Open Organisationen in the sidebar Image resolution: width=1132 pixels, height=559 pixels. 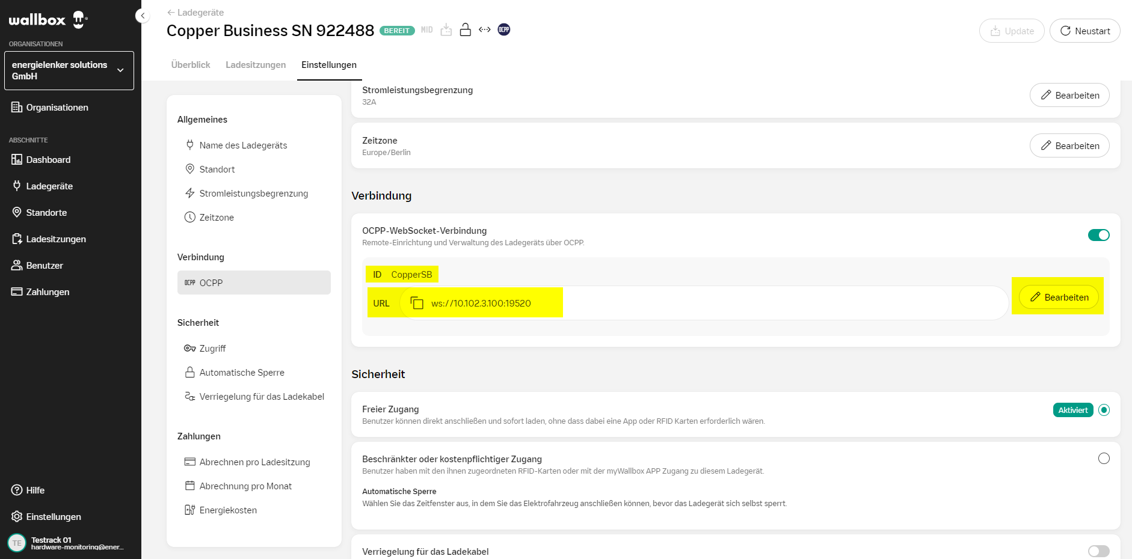50,108
